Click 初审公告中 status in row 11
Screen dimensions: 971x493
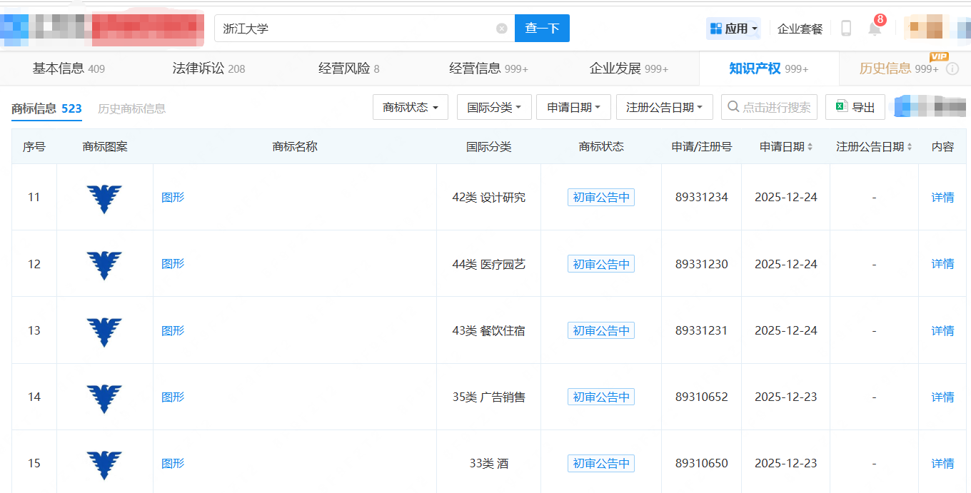[601, 198]
